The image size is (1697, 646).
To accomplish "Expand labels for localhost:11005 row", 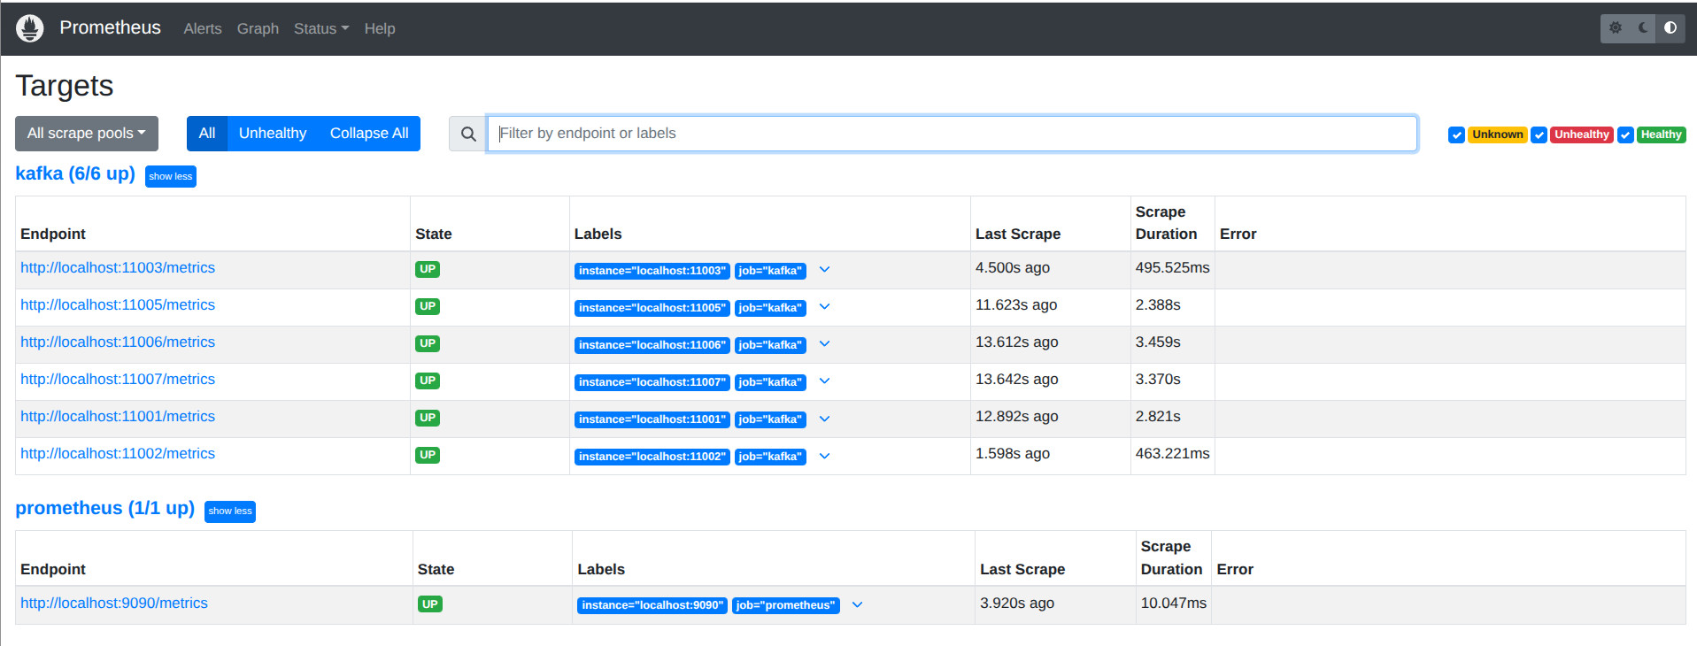I will 824,307.
